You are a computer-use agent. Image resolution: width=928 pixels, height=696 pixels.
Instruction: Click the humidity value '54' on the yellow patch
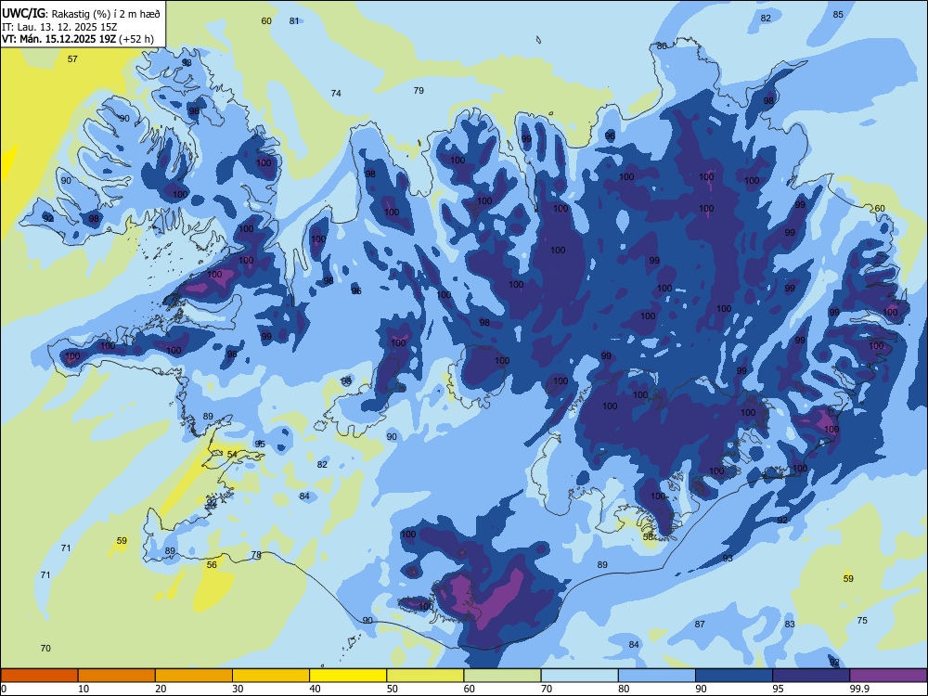pos(232,454)
